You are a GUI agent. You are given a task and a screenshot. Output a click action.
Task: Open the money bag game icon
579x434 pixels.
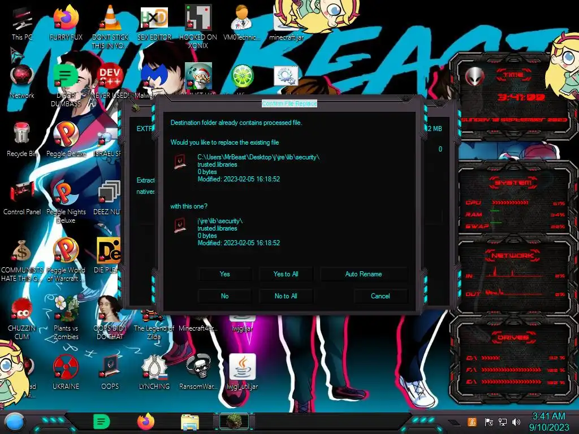21,260
